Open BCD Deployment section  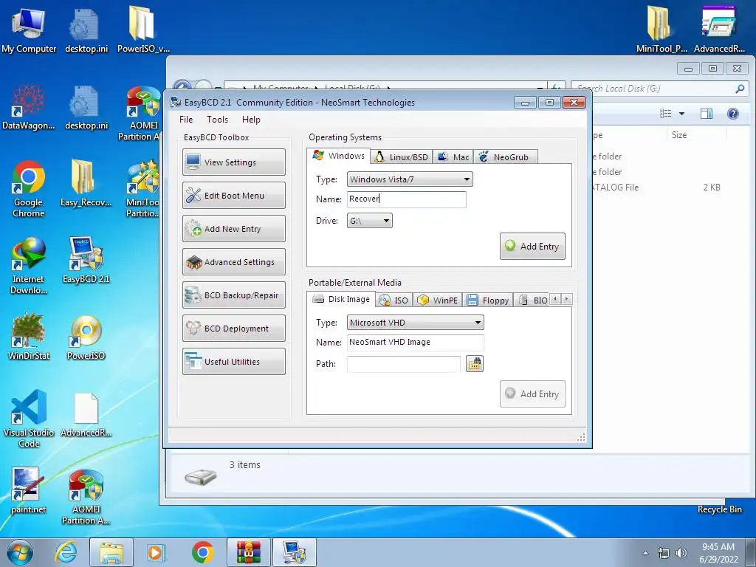pyautogui.click(x=234, y=329)
